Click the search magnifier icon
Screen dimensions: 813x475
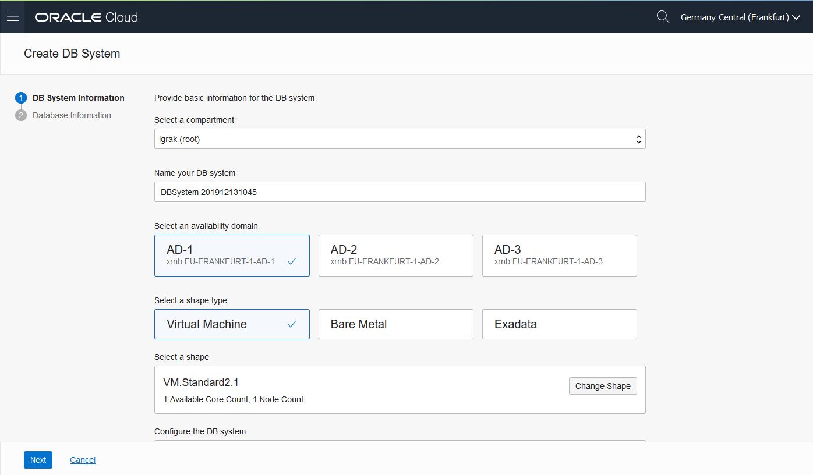click(x=663, y=17)
